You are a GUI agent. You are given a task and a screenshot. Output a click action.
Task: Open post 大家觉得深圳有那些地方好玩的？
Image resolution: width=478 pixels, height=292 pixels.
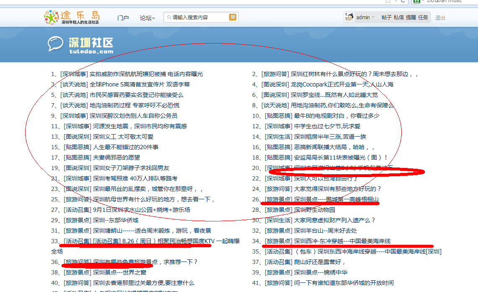337,189
